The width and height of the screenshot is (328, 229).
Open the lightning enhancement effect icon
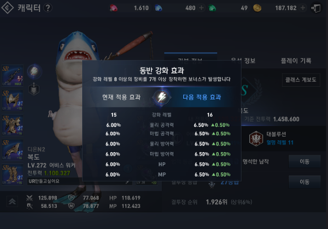pos(34,71)
